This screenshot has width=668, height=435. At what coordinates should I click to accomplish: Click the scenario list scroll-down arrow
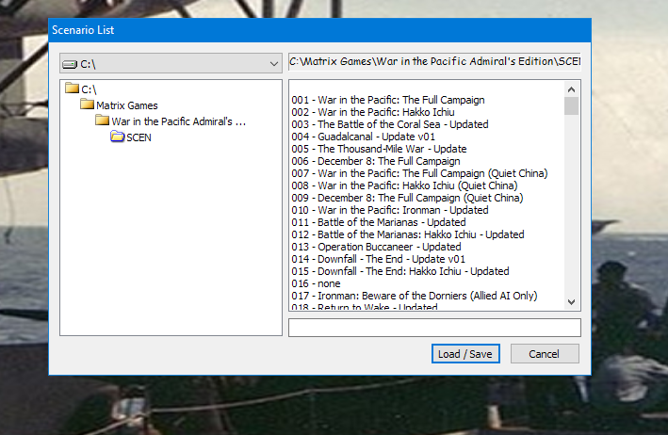(x=571, y=302)
